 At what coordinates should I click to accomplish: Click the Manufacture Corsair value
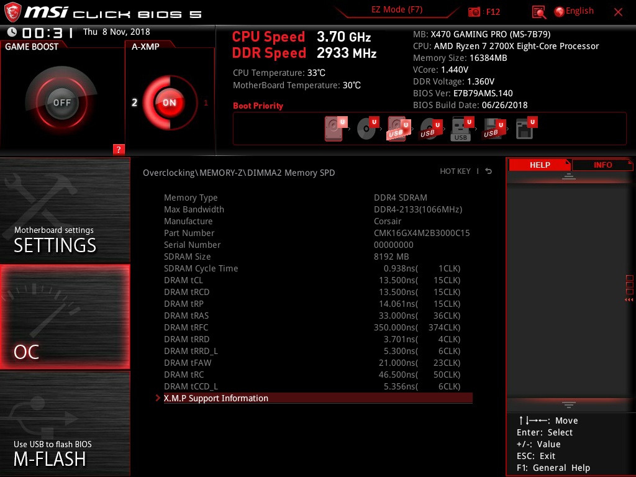coord(388,221)
